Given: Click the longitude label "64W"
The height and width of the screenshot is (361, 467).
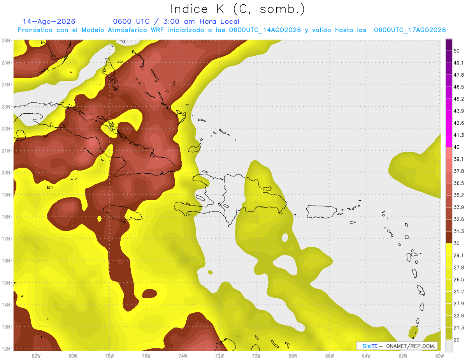Looking at the screenshot, I should (366, 356).
